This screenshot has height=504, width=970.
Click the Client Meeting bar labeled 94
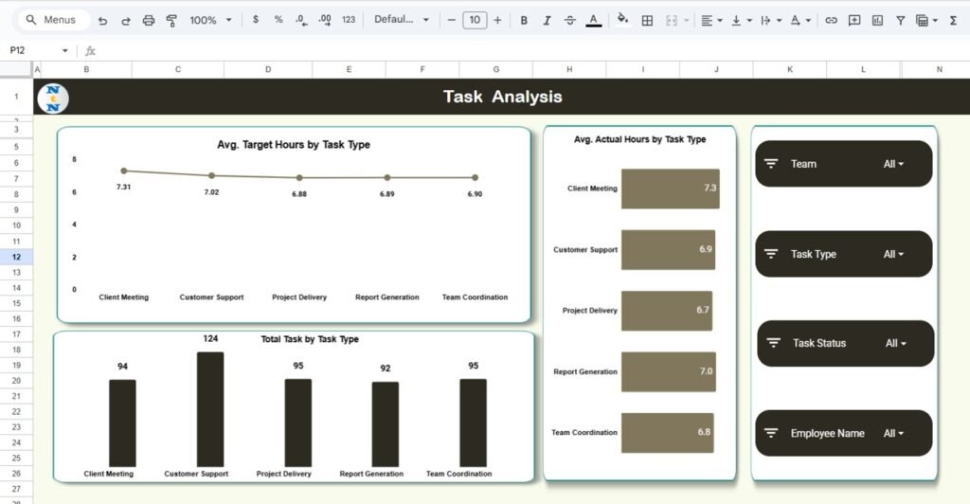tap(122, 423)
